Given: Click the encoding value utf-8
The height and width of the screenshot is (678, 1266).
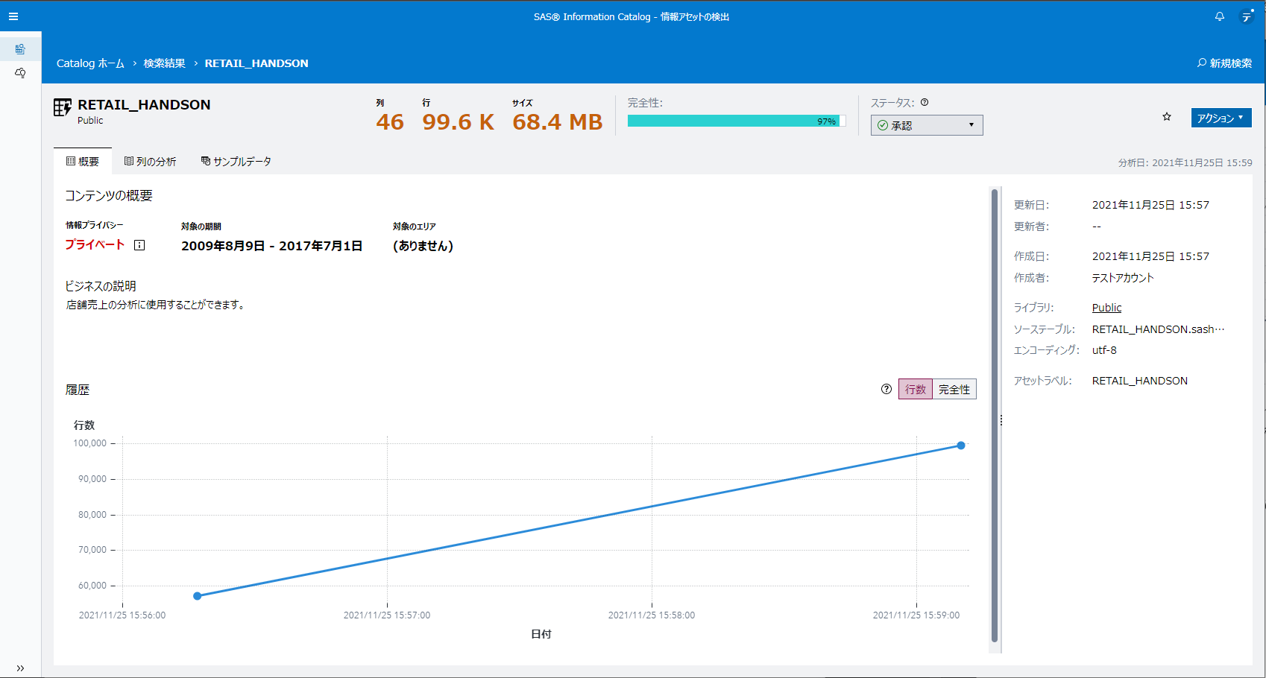Looking at the screenshot, I should (1104, 350).
